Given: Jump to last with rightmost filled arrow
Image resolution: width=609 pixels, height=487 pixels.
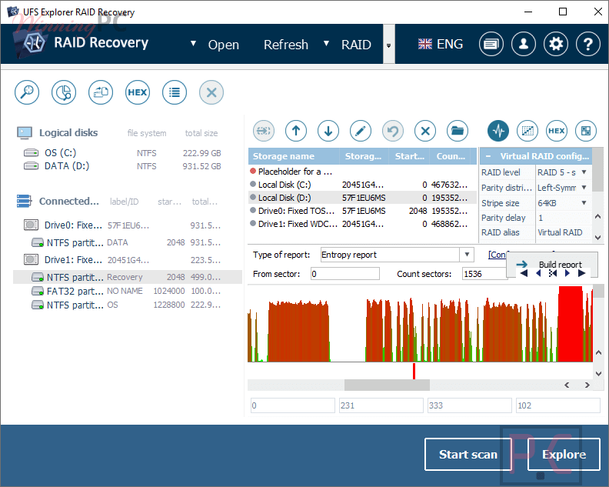Looking at the screenshot, I should 581,273.
